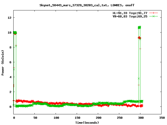Click the y-axis tick label 2
Viewport: 167px width, 125px height.
[10, 92]
